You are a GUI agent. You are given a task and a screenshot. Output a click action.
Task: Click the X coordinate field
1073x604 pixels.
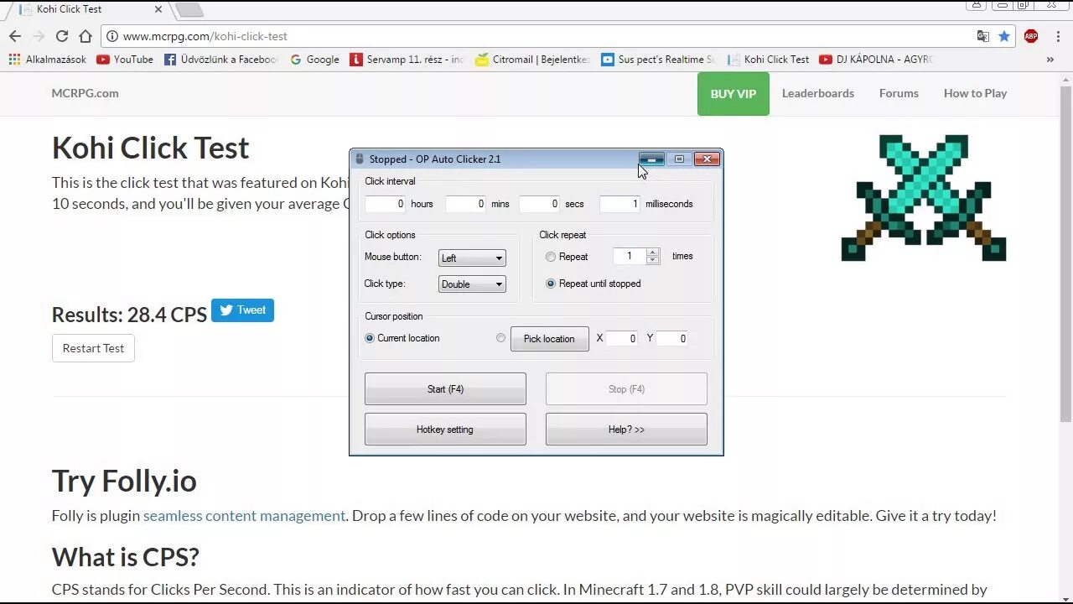point(622,339)
